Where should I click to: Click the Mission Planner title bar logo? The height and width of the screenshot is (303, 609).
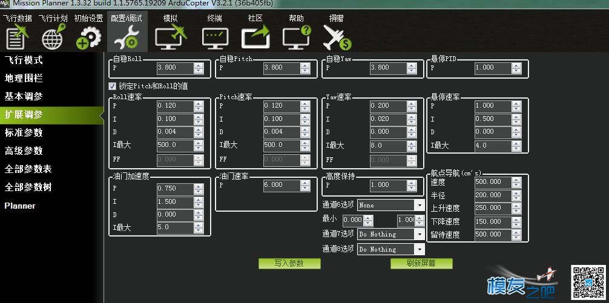5,4
